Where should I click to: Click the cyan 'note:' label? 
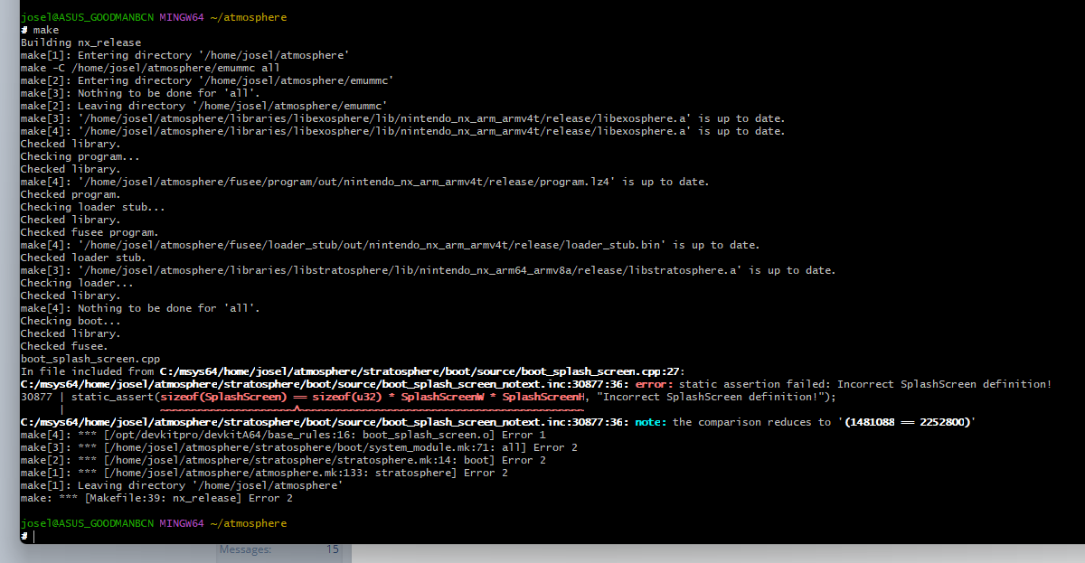648,422
